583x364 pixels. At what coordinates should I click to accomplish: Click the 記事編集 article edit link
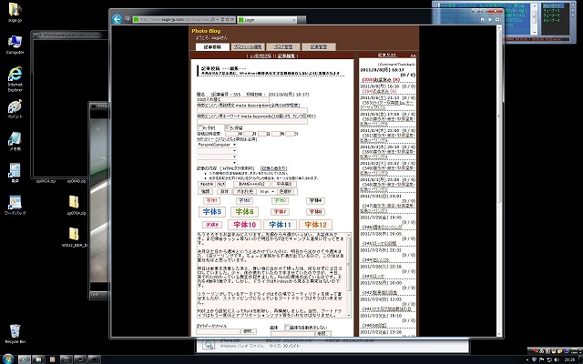pyautogui.click(x=287, y=56)
